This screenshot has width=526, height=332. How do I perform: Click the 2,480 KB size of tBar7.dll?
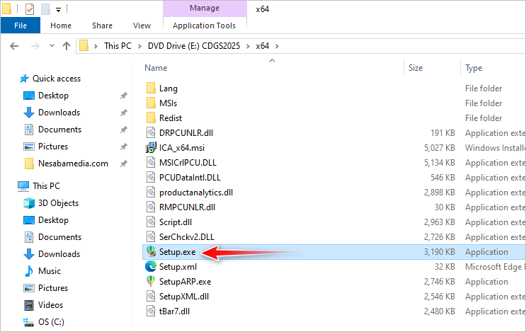pyautogui.click(x=440, y=311)
